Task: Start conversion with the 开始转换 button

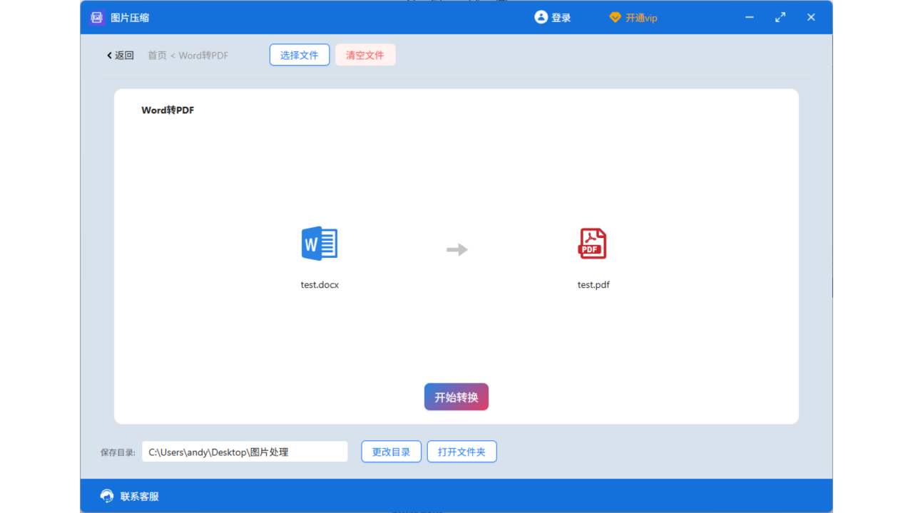Action: click(x=456, y=397)
